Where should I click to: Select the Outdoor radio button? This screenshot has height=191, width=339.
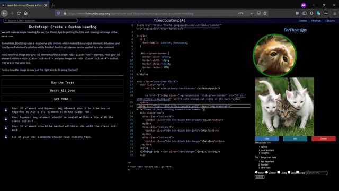pyautogui.click(x=266, y=172)
